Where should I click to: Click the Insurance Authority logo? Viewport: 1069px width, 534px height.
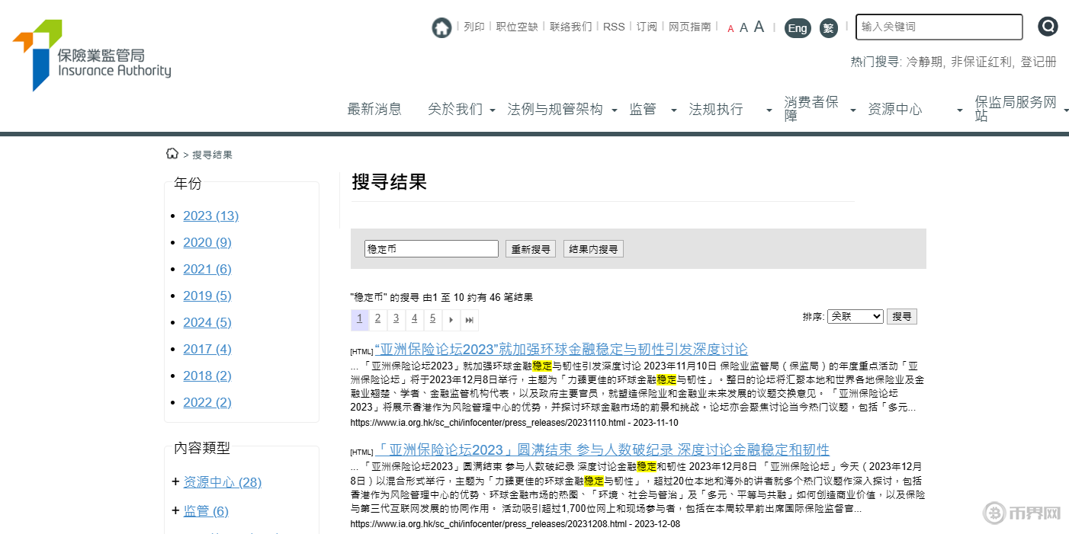pyautogui.click(x=91, y=55)
